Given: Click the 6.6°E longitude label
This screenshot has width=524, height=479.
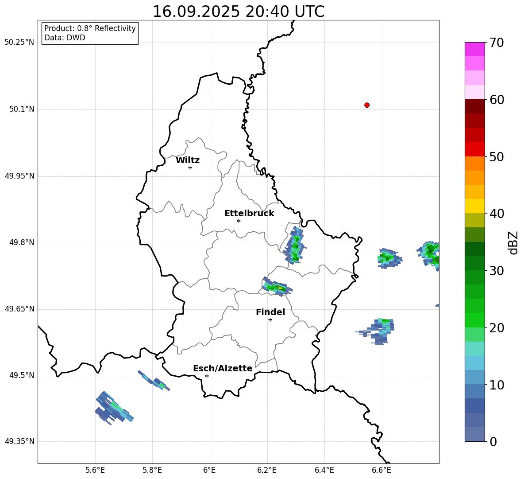Looking at the screenshot, I should (x=381, y=470).
